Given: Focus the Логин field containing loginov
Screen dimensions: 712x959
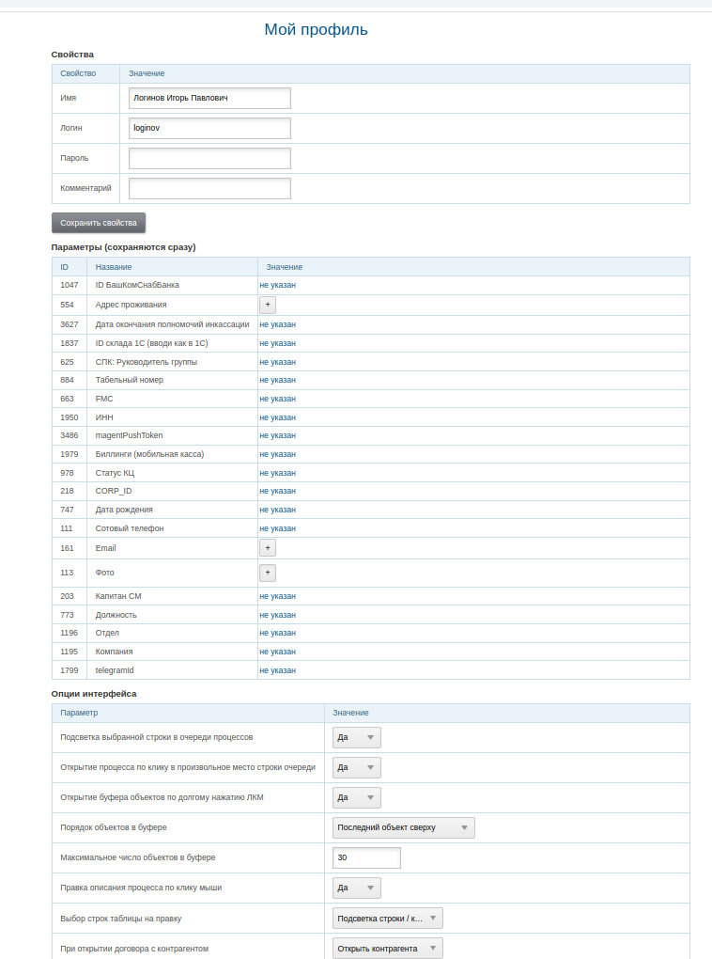Looking at the screenshot, I should pos(209,128).
